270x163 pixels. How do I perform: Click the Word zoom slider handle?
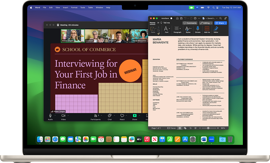pos(208,128)
